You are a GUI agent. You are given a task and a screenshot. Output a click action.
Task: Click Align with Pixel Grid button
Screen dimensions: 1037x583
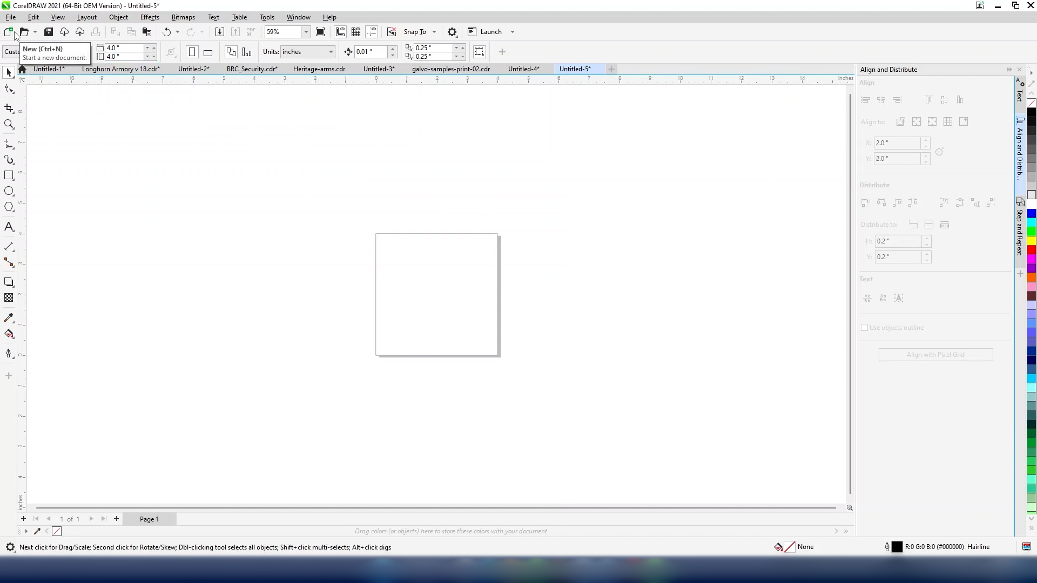pos(935,355)
